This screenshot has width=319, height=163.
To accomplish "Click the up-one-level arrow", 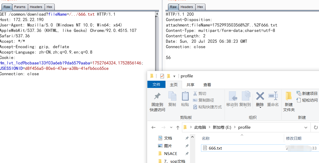I will [178, 127].
